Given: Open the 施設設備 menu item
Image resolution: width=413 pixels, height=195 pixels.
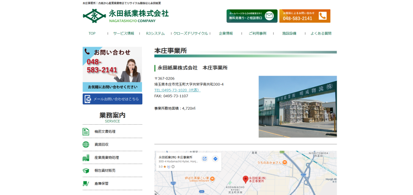Looking at the screenshot, I should 289,33.
